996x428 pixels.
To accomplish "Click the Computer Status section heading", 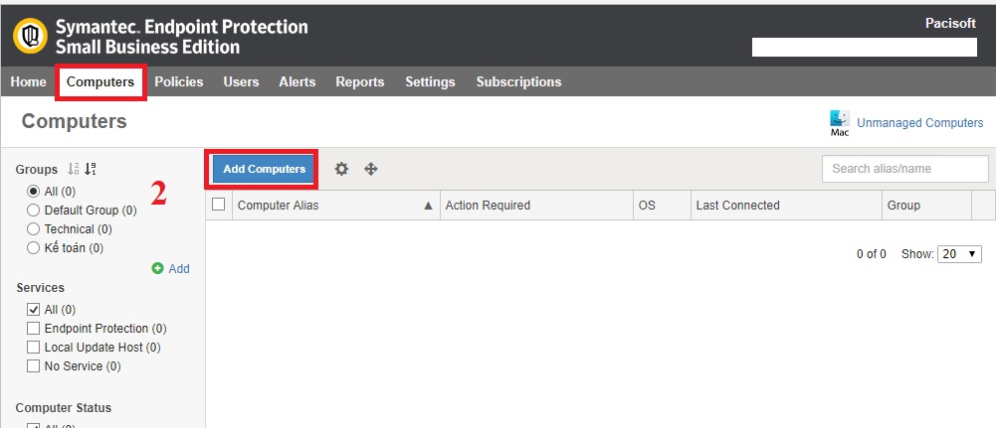I will click(64, 408).
